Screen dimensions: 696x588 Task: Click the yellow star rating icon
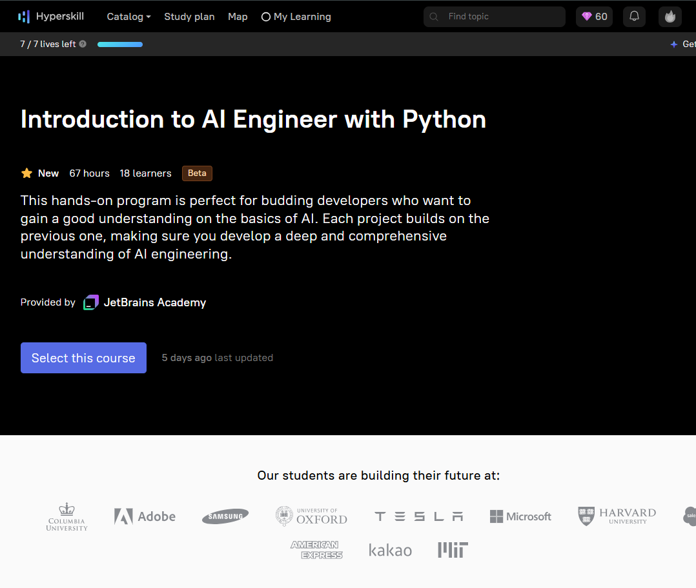(26, 173)
